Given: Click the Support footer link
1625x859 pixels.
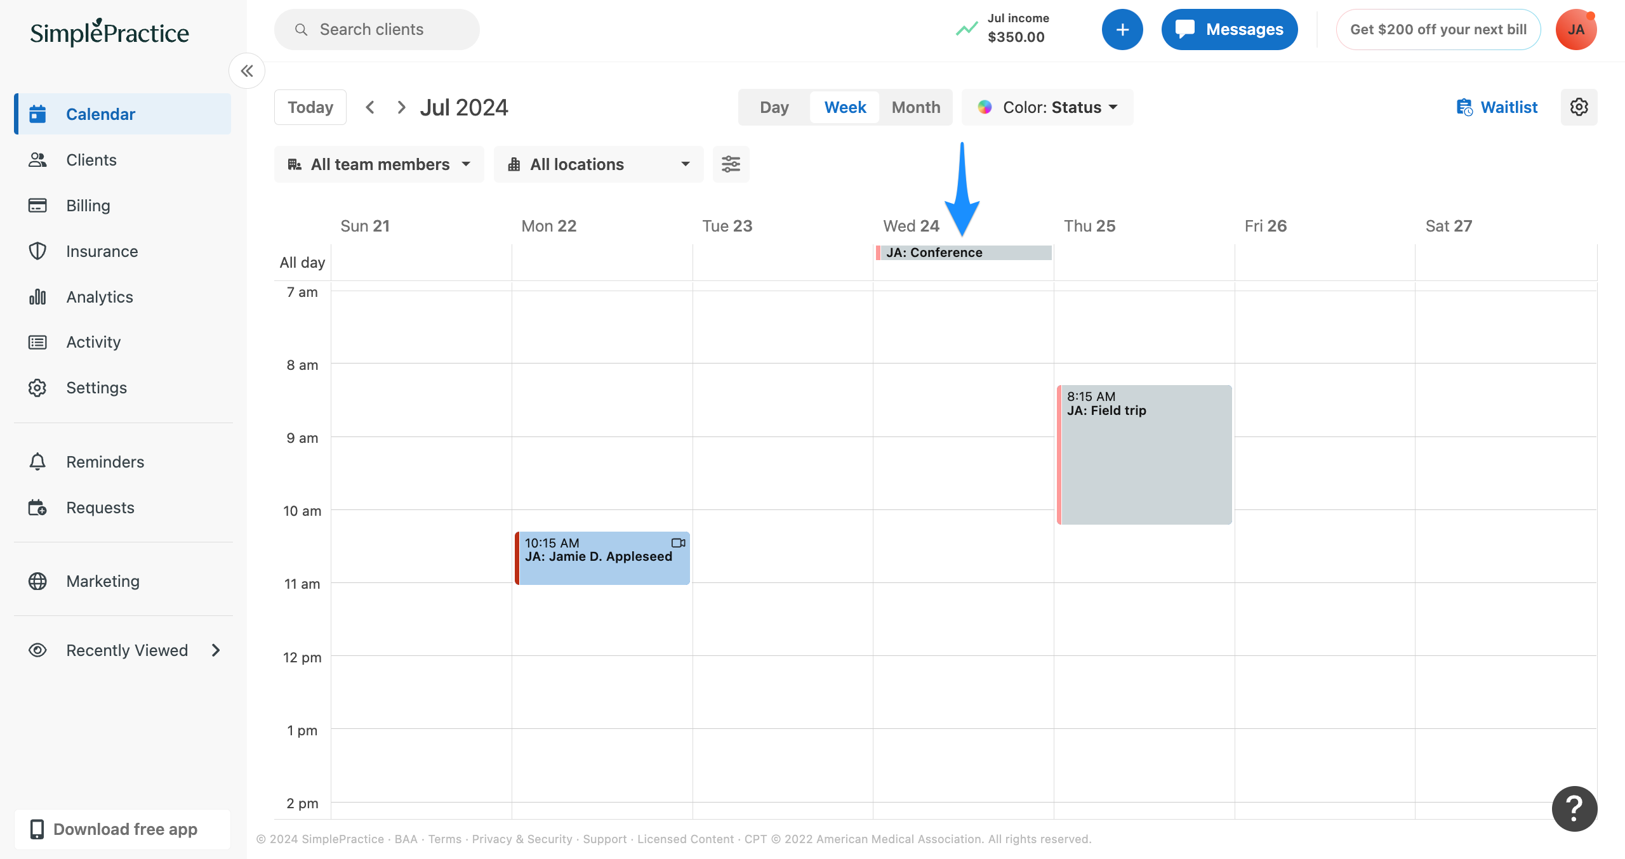Looking at the screenshot, I should coord(605,839).
